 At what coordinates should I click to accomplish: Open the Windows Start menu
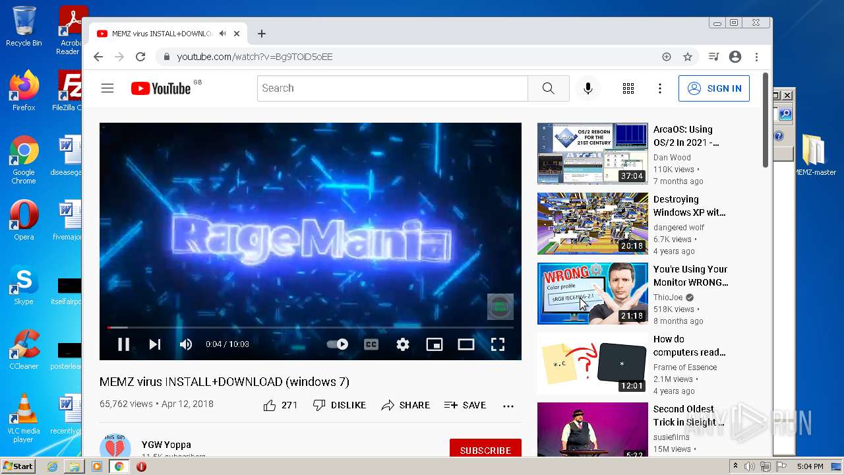coord(18,466)
